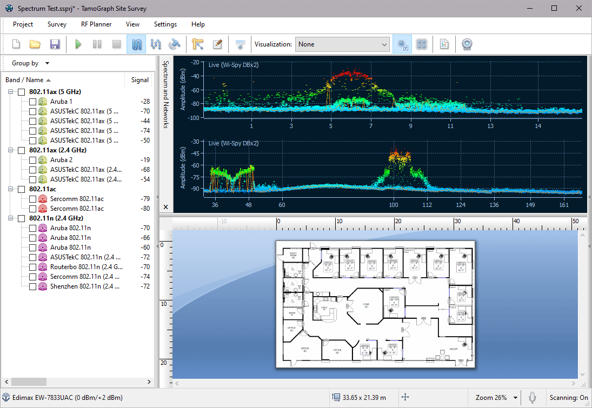Click the Aruba 1 access point icon
This screenshot has width=592, height=408.
click(x=43, y=102)
